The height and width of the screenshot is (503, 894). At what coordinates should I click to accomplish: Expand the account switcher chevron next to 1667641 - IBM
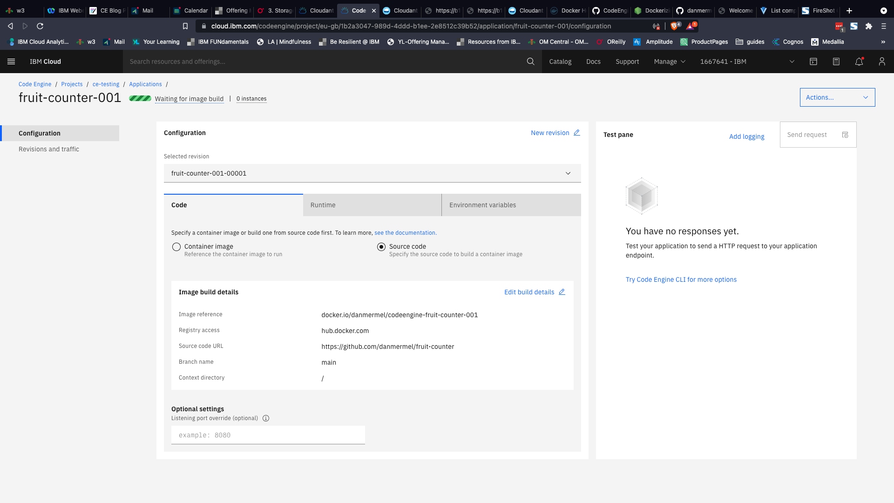(792, 61)
